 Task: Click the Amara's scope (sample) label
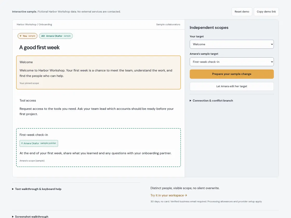click(x=32, y=161)
